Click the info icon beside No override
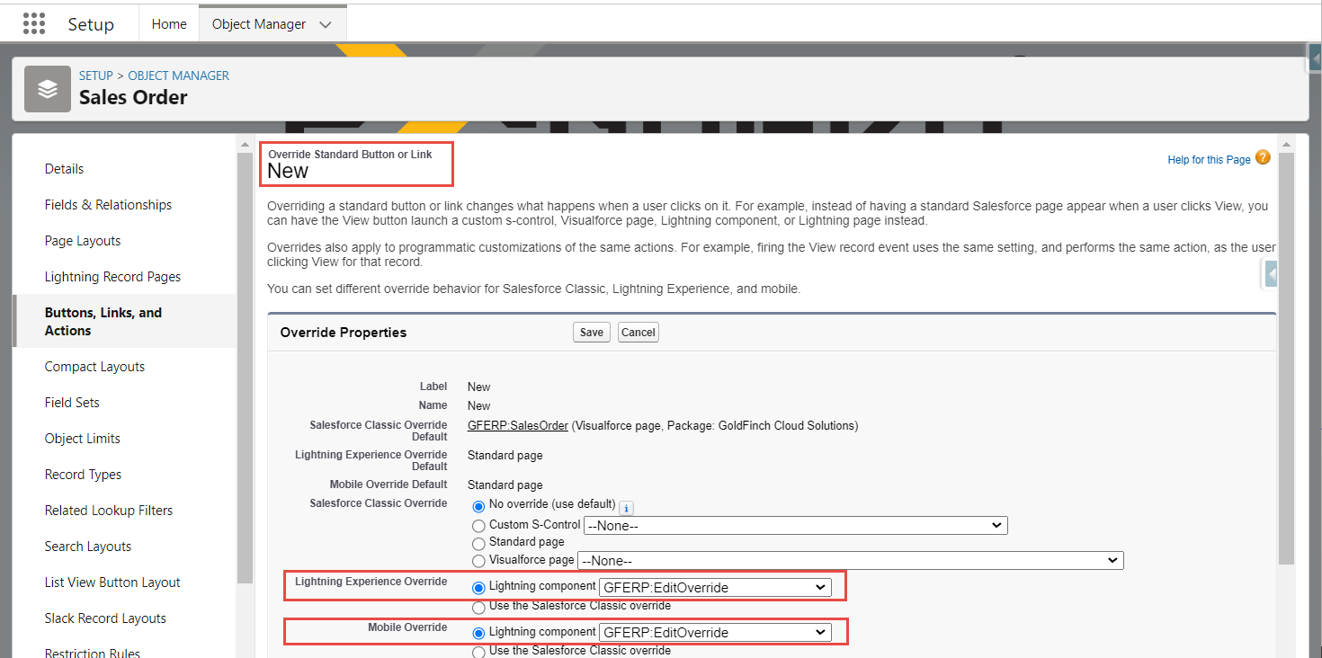Viewport: 1322px width, 658px height. [627, 508]
